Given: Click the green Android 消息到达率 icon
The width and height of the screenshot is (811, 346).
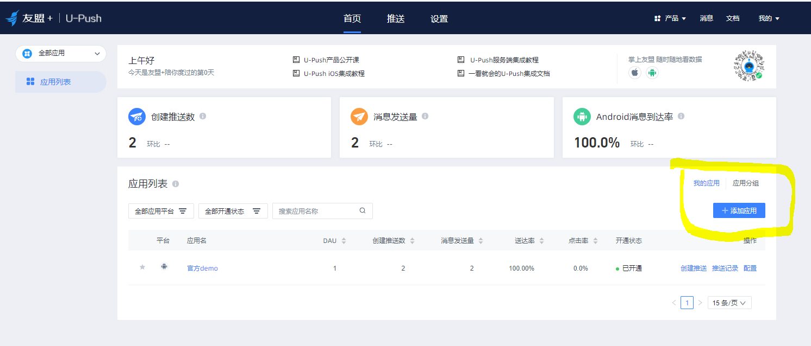Looking at the screenshot, I should (582, 117).
